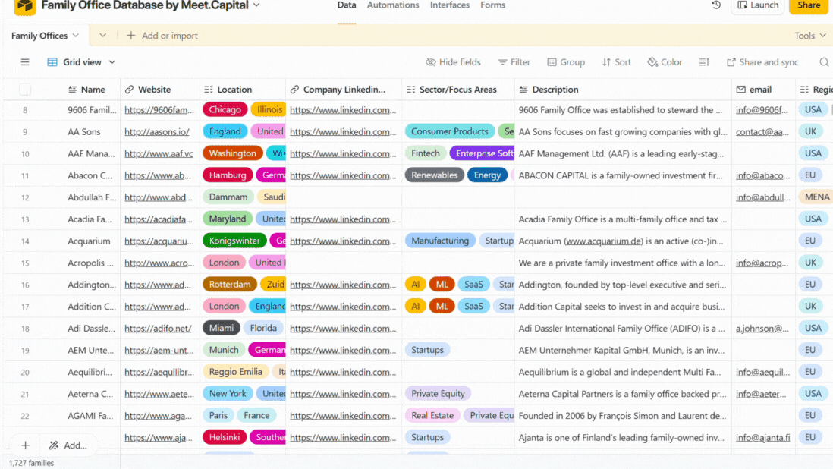Click the Description column header
Screen dimensions: 833x469
(623, 90)
